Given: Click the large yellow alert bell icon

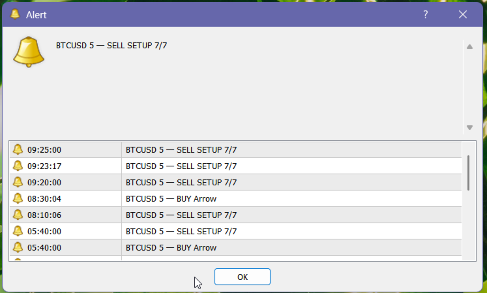Looking at the screenshot, I should 29,51.
